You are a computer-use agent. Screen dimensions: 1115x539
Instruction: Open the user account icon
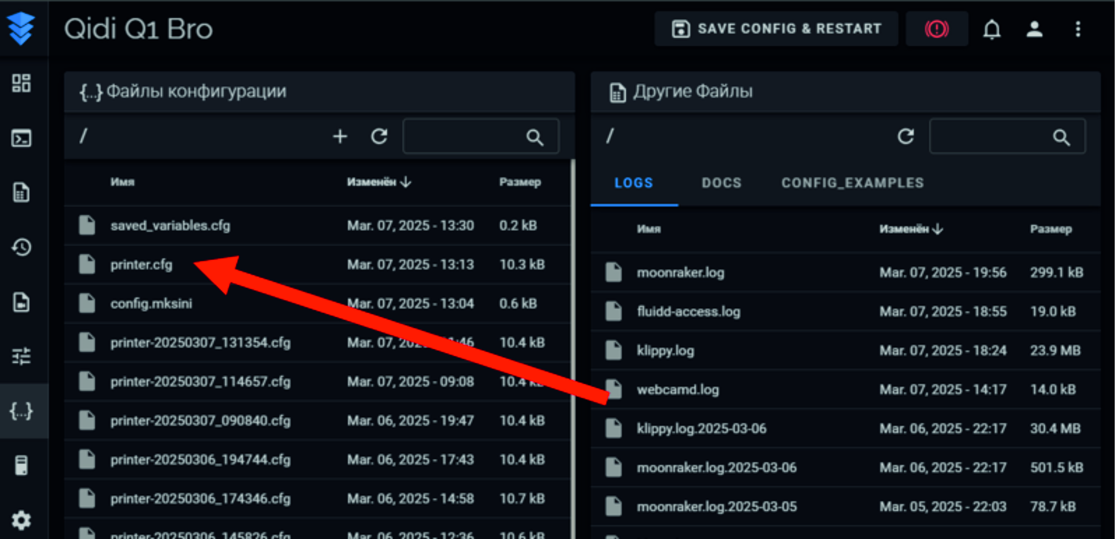(1035, 29)
